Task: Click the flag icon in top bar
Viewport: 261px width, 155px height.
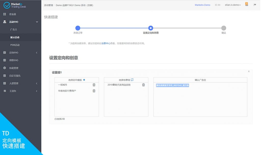Action: click(x=255, y=5)
